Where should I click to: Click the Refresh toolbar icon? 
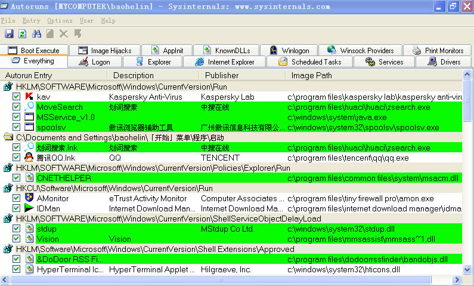click(x=22, y=34)
